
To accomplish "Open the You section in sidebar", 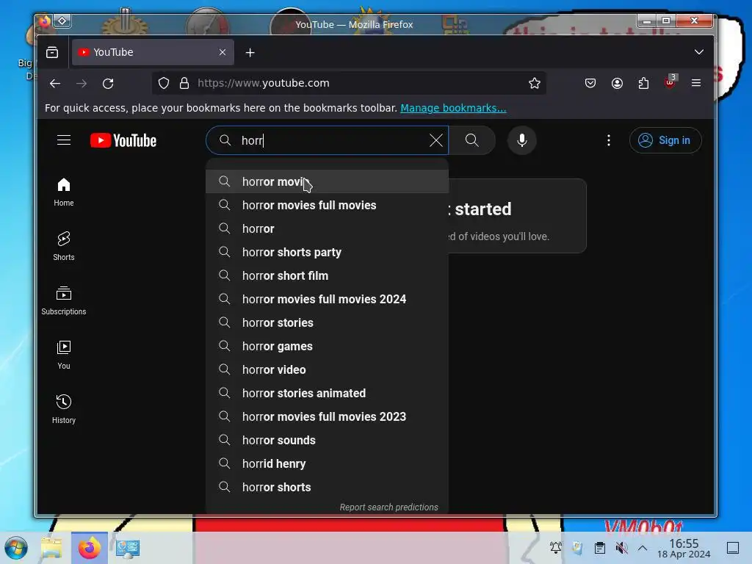I will (64, 355).
